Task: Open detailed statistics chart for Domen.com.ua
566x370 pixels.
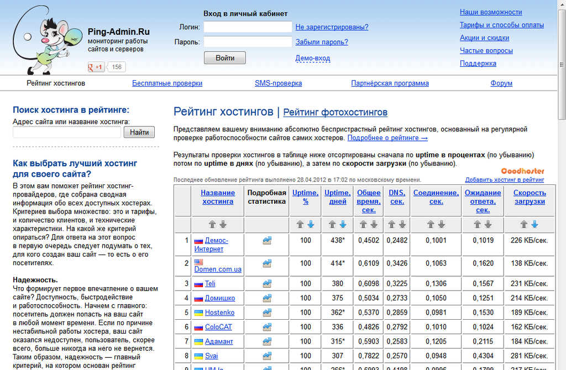Action: click(267, 263)
